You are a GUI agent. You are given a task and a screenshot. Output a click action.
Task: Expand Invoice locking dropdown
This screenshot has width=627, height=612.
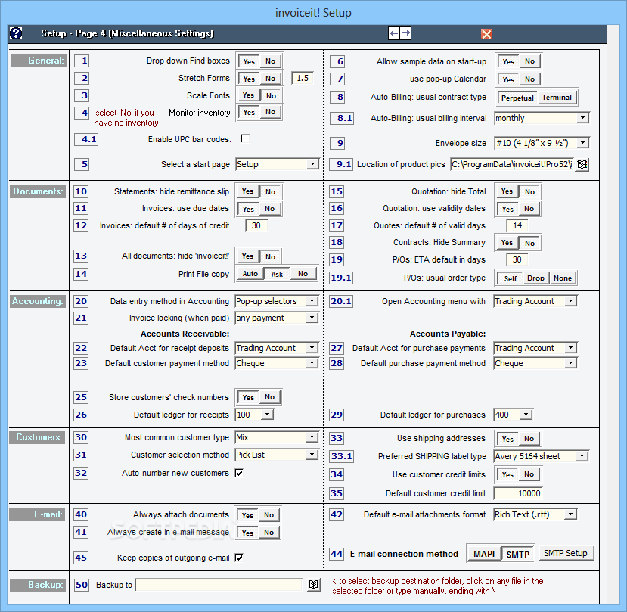[312, 318]
